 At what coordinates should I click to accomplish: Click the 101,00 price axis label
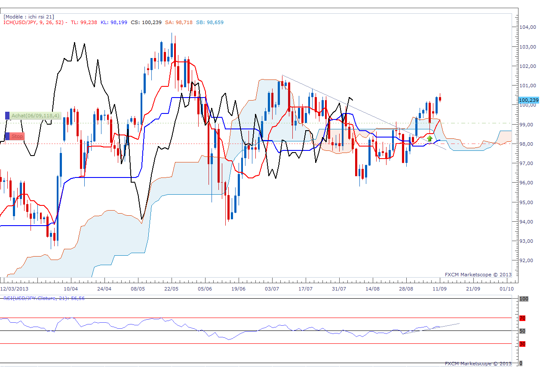click(x=528, y=86)
